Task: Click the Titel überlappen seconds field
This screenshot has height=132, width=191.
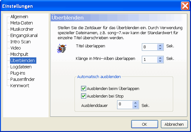Action: tap(149, 47)
